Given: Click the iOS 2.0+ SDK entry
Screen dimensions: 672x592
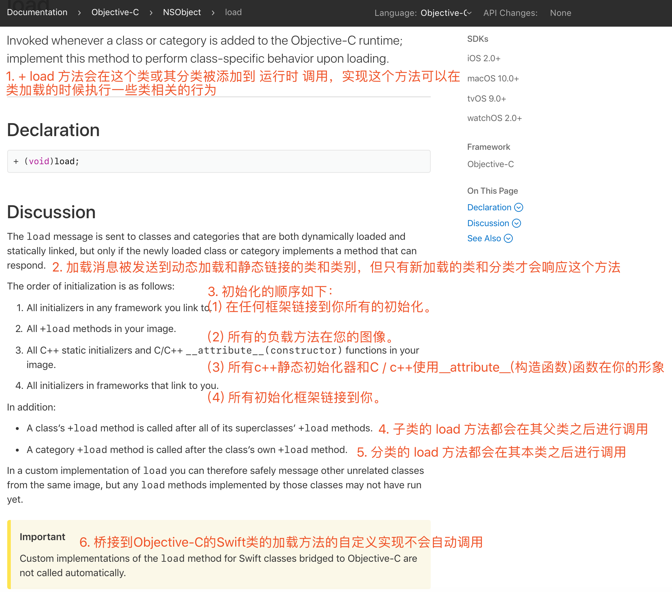Looking at the screenshot, I should pos(484,58).
